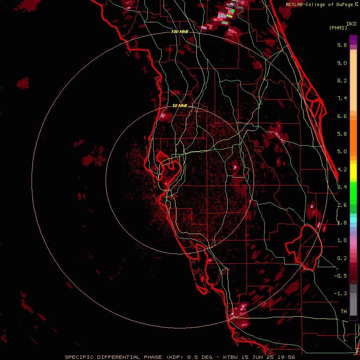Click the '0.5 DEG' elevation text in the caption
This screenshot has height=360, width=360.
[200, 357]
